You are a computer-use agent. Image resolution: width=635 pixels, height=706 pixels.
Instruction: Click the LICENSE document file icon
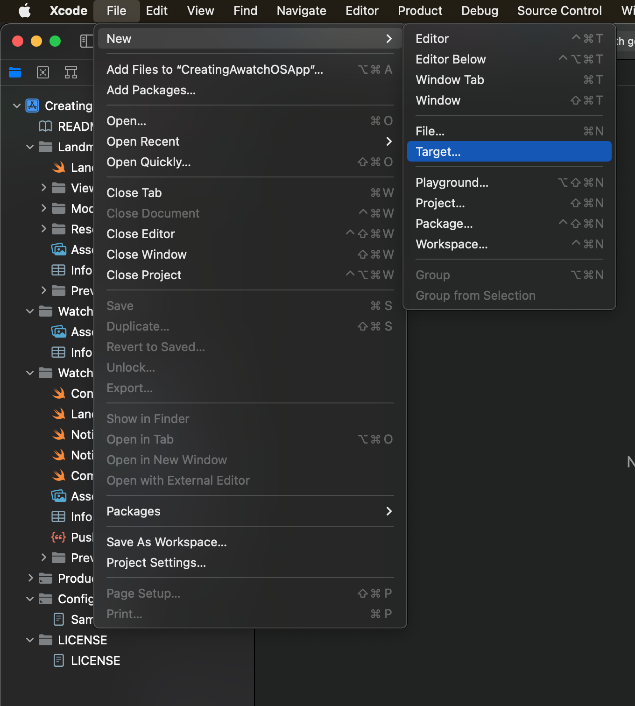coord(59,661)
